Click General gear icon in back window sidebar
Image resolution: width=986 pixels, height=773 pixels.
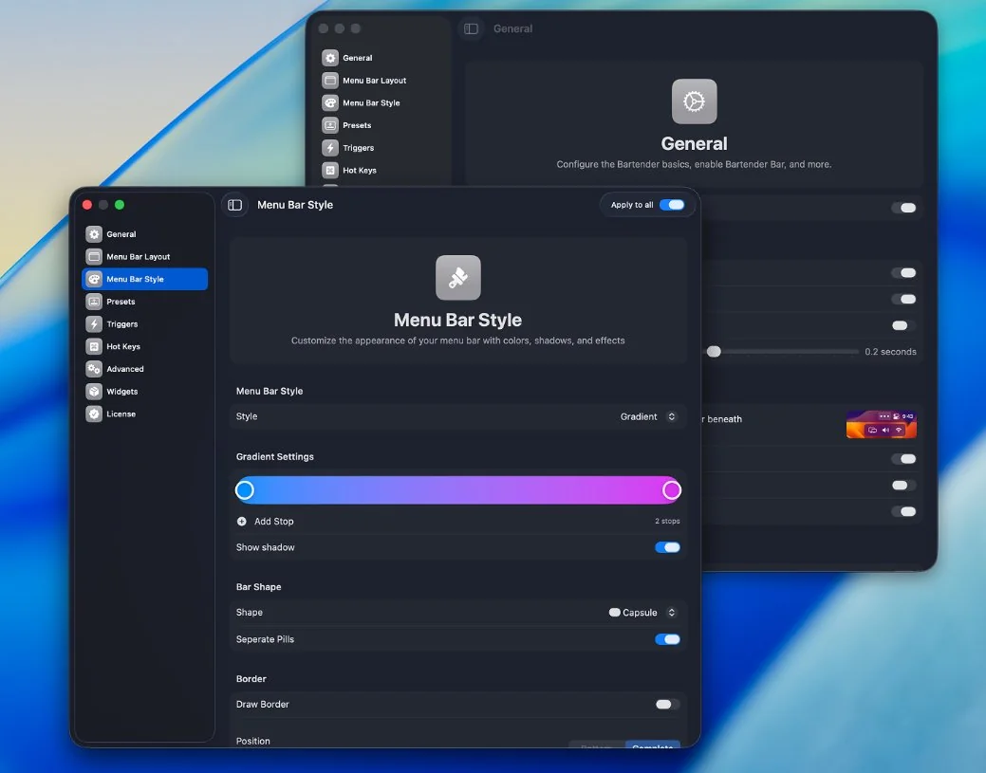pyautogui.click(x=330, y=58)
